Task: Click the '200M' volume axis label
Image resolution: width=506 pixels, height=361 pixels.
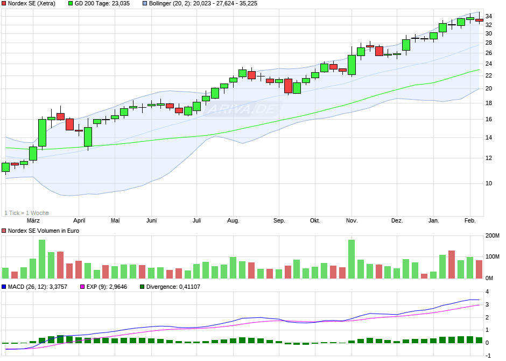Action: [x=493, y=235]
